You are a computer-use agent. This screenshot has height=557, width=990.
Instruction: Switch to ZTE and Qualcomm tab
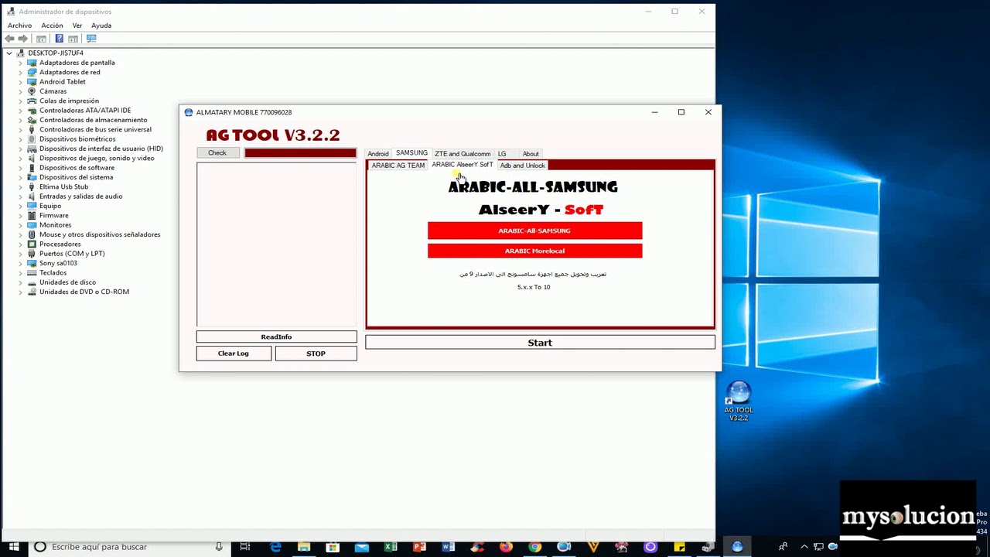(463, 154)
